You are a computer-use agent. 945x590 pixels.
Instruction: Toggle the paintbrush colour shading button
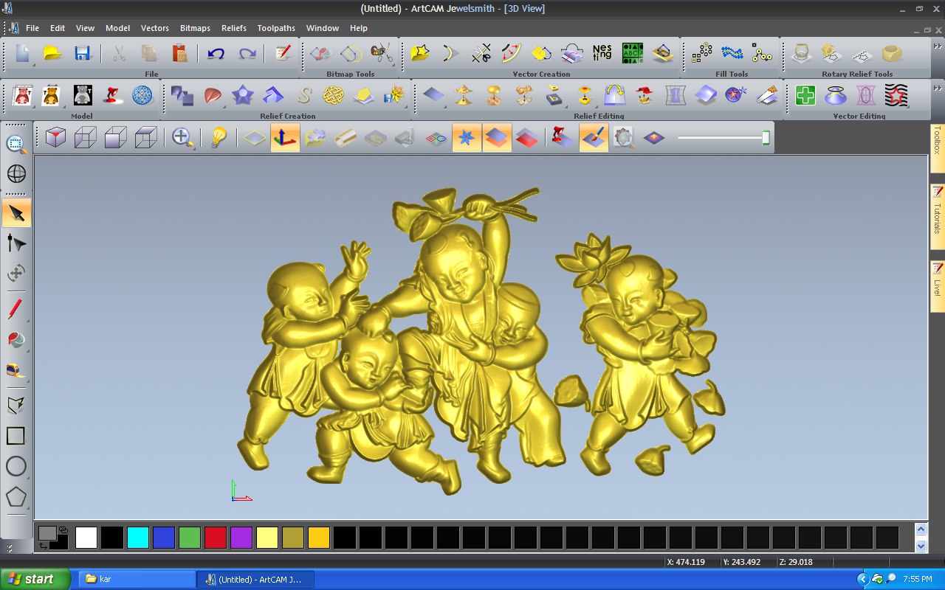[594, 138]
